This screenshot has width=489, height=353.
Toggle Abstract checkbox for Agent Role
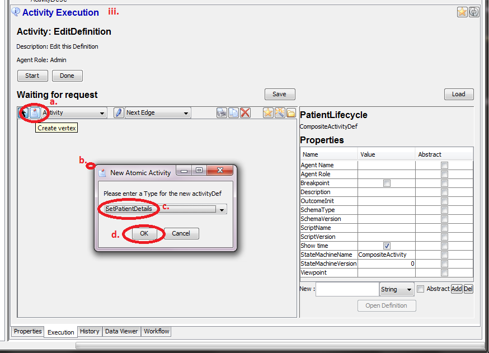[x=444, y=175]
